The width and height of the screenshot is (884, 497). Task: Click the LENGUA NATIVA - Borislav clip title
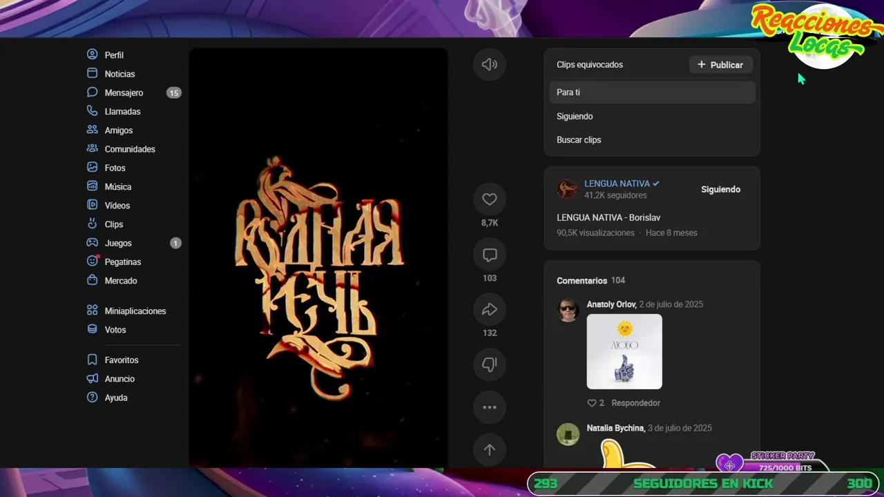tap(608, 217)
